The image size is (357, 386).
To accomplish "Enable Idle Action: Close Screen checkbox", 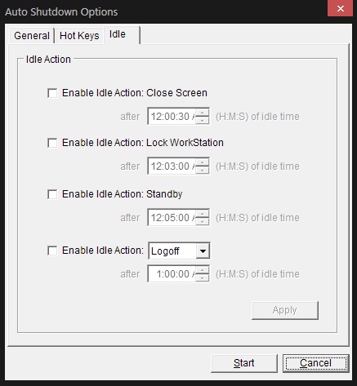I will pyautogui.click(x=52, y=93).
